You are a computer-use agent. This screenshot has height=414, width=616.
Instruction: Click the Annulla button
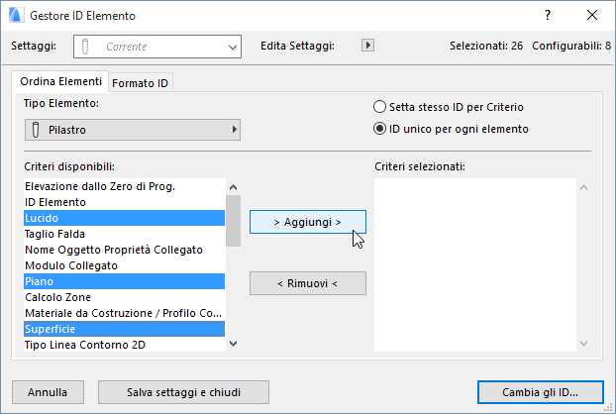48,392
